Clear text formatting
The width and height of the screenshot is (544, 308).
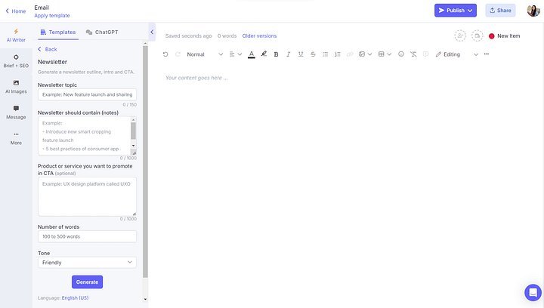[x=413, y=54]
